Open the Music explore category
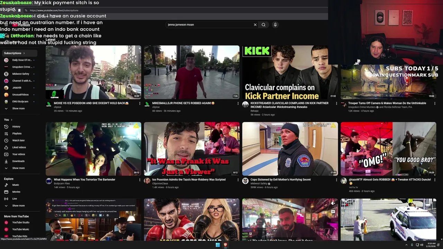The height and width of the screenshot is (249, 443). click(16, 185)
